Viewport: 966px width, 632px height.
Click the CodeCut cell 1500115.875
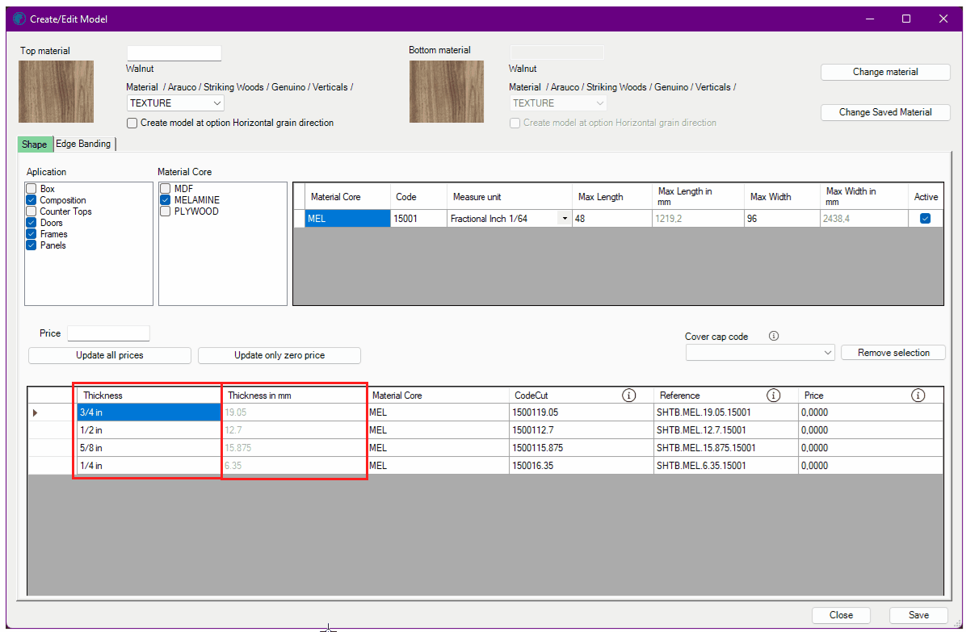pos(582,448)
